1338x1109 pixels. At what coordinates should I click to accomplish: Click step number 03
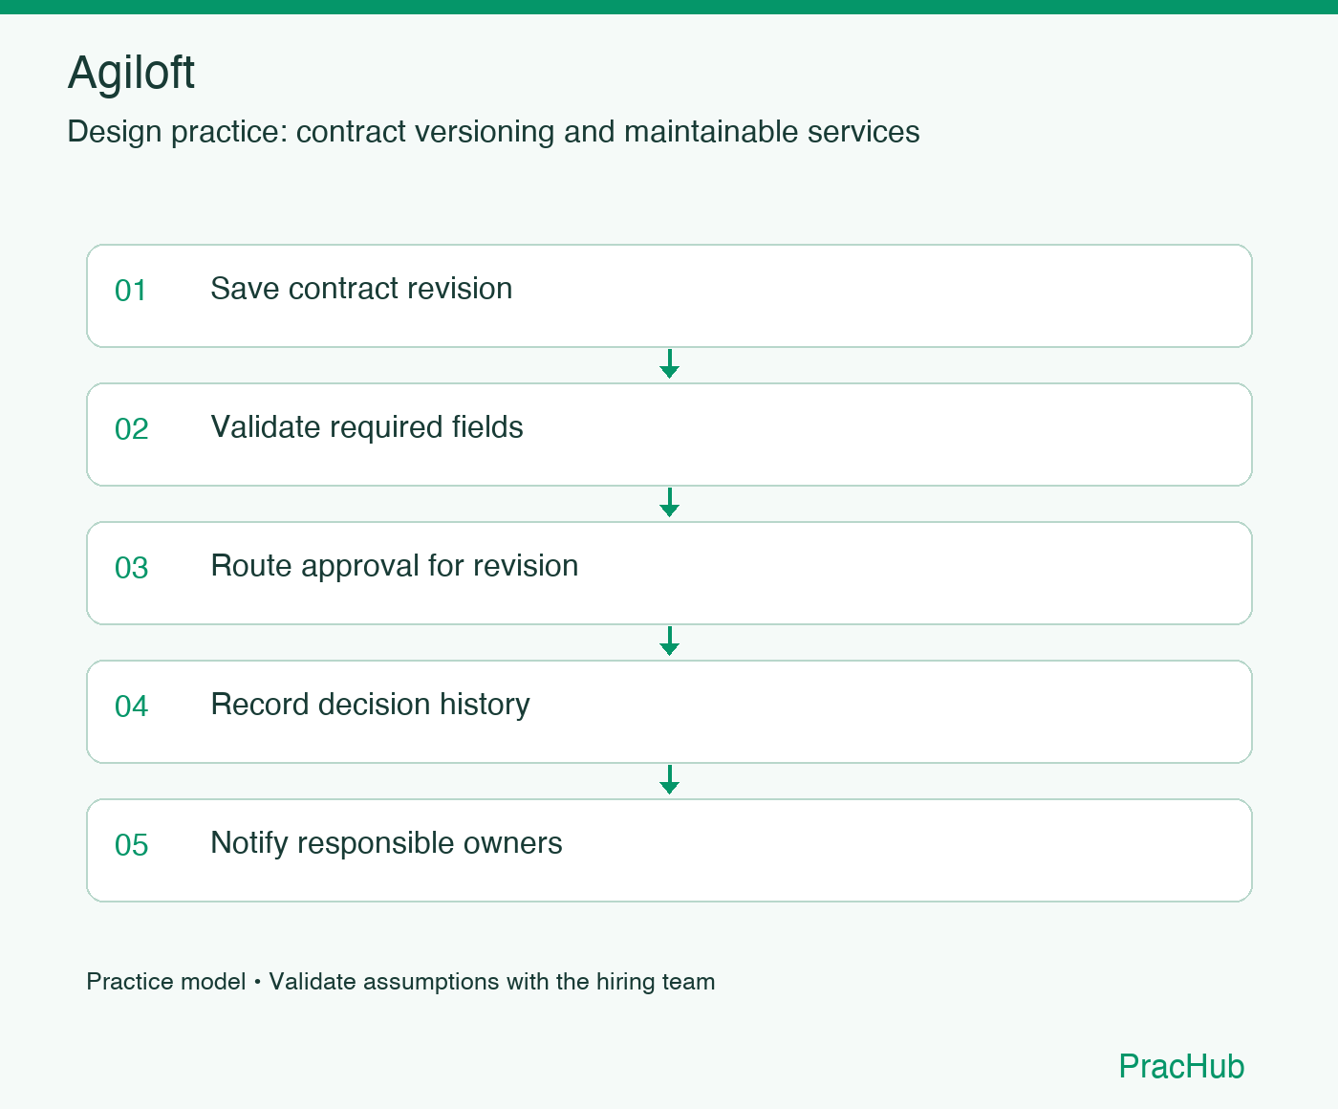(x=132, y=568)
